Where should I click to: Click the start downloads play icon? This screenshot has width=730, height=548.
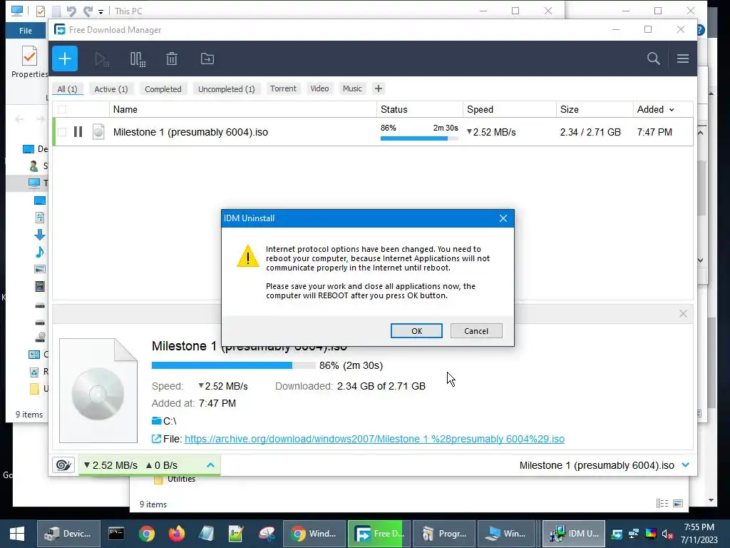(x=102, y=59)
